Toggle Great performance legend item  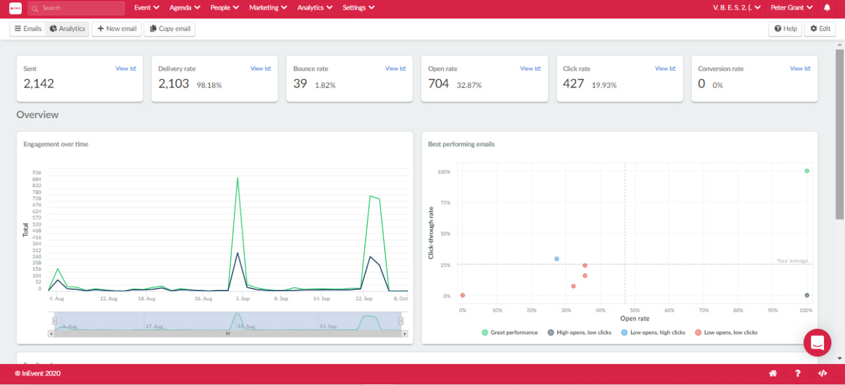510,333
